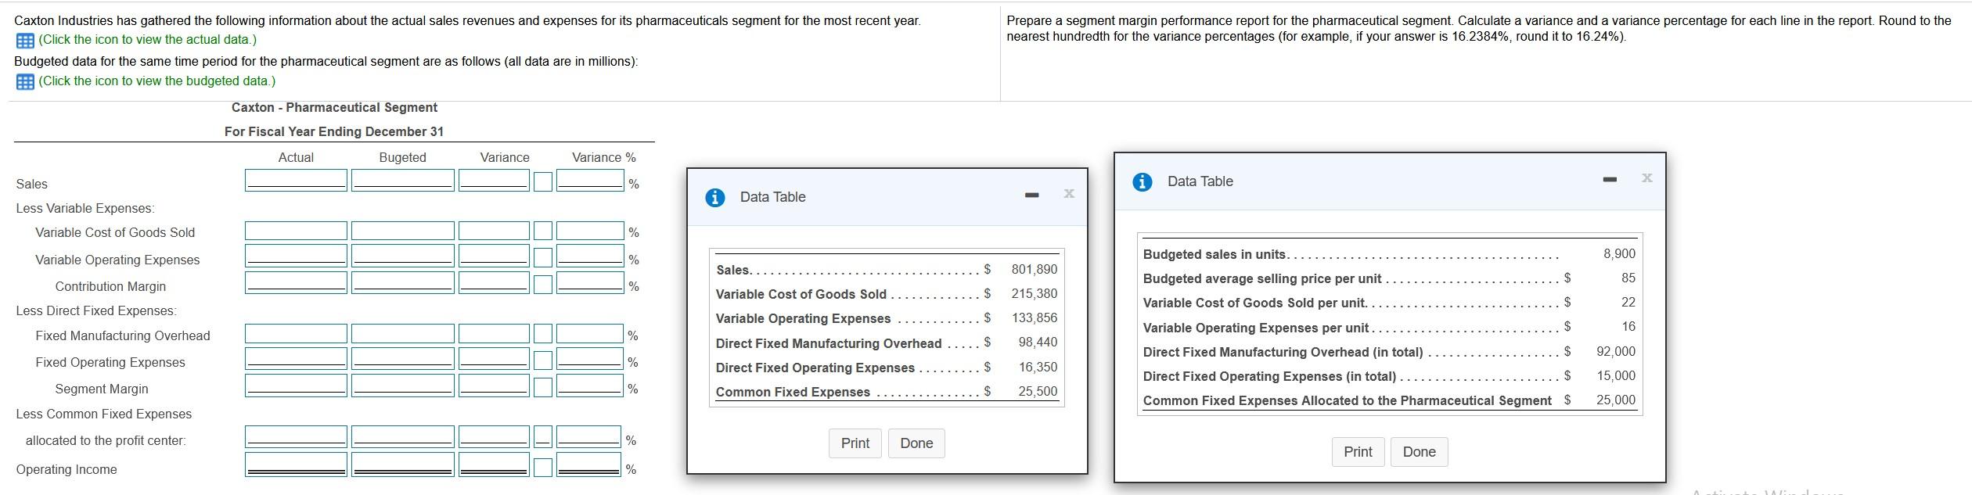This screenshot has height=495, width=1972.
Task: Click the small box beside Contribution Margin variance
Action: [543, 284]
